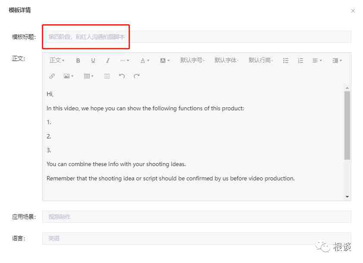
Task: Open the background highlight color picker
Action: click(165, 61)
